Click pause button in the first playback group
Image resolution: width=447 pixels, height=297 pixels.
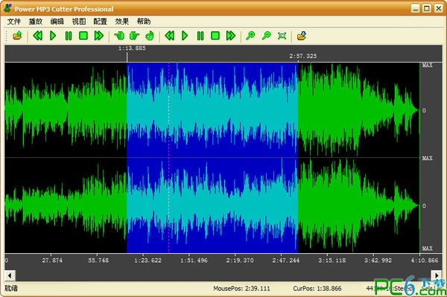[x=69, y=36]
